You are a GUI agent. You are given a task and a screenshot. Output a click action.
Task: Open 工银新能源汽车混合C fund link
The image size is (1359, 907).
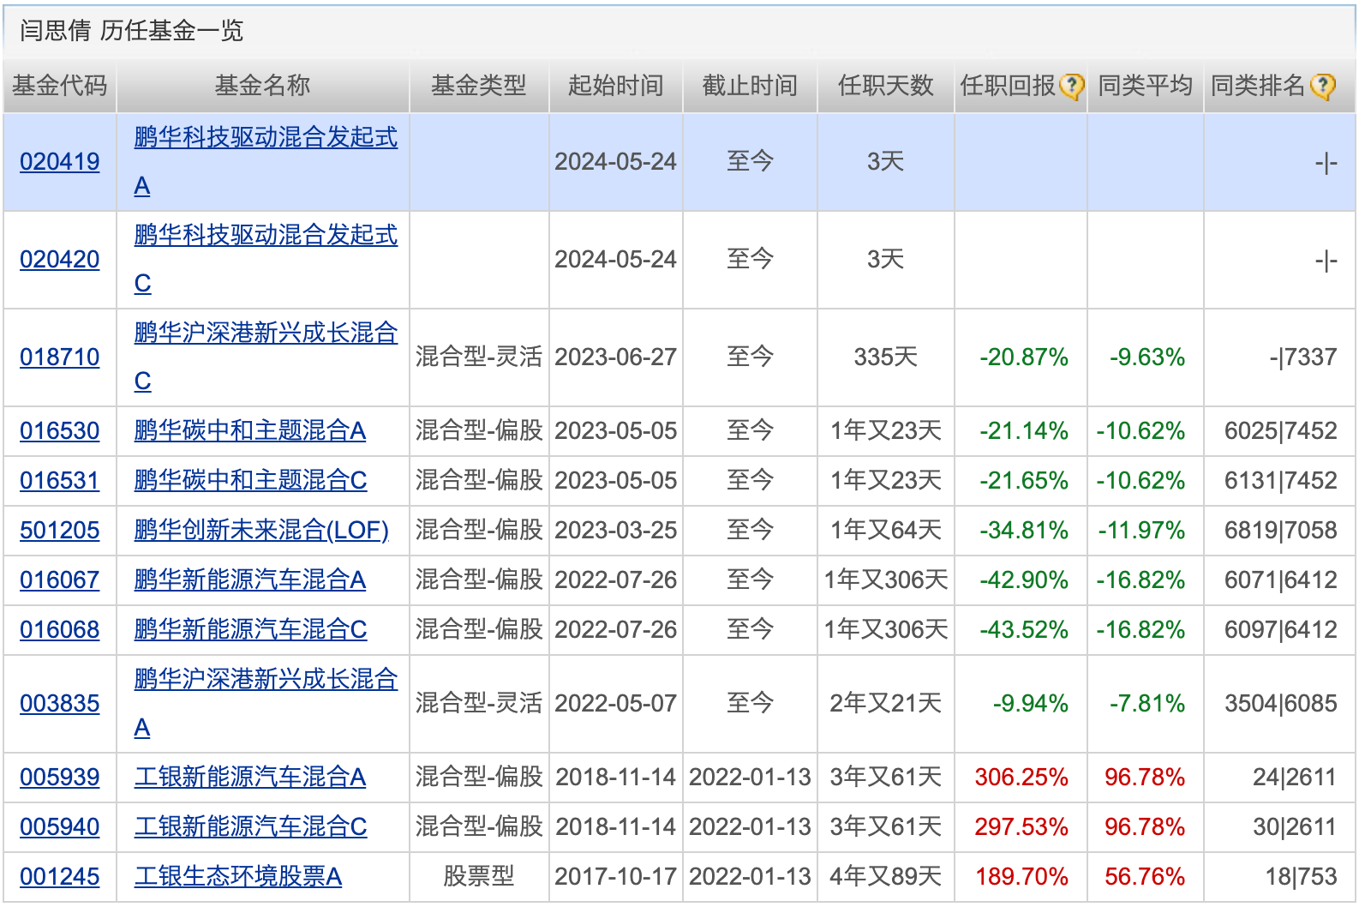coord(250,826)
